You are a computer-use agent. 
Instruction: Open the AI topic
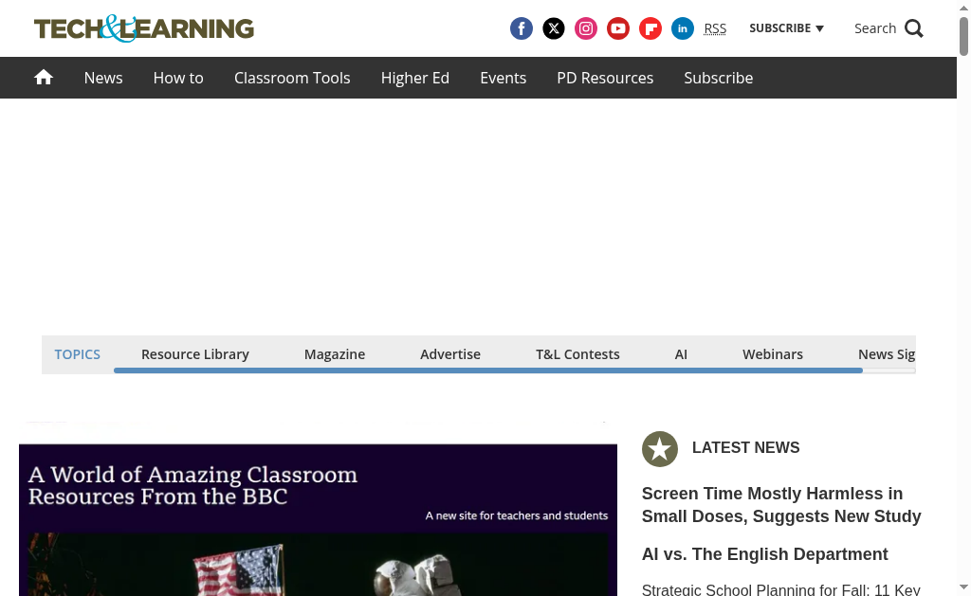pyautogui.click(x=681, y=354)
